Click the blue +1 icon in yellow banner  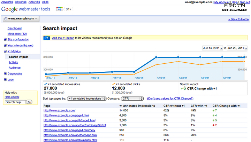click(x=47, y=38)
